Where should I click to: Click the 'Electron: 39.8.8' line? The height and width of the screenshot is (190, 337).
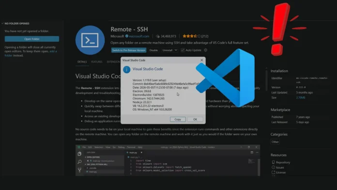coord(142,91)
